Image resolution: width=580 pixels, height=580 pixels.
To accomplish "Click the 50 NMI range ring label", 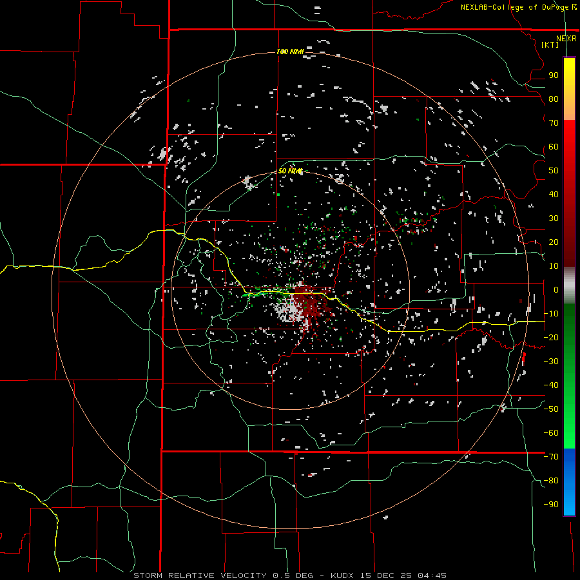I will coord(290,171).
